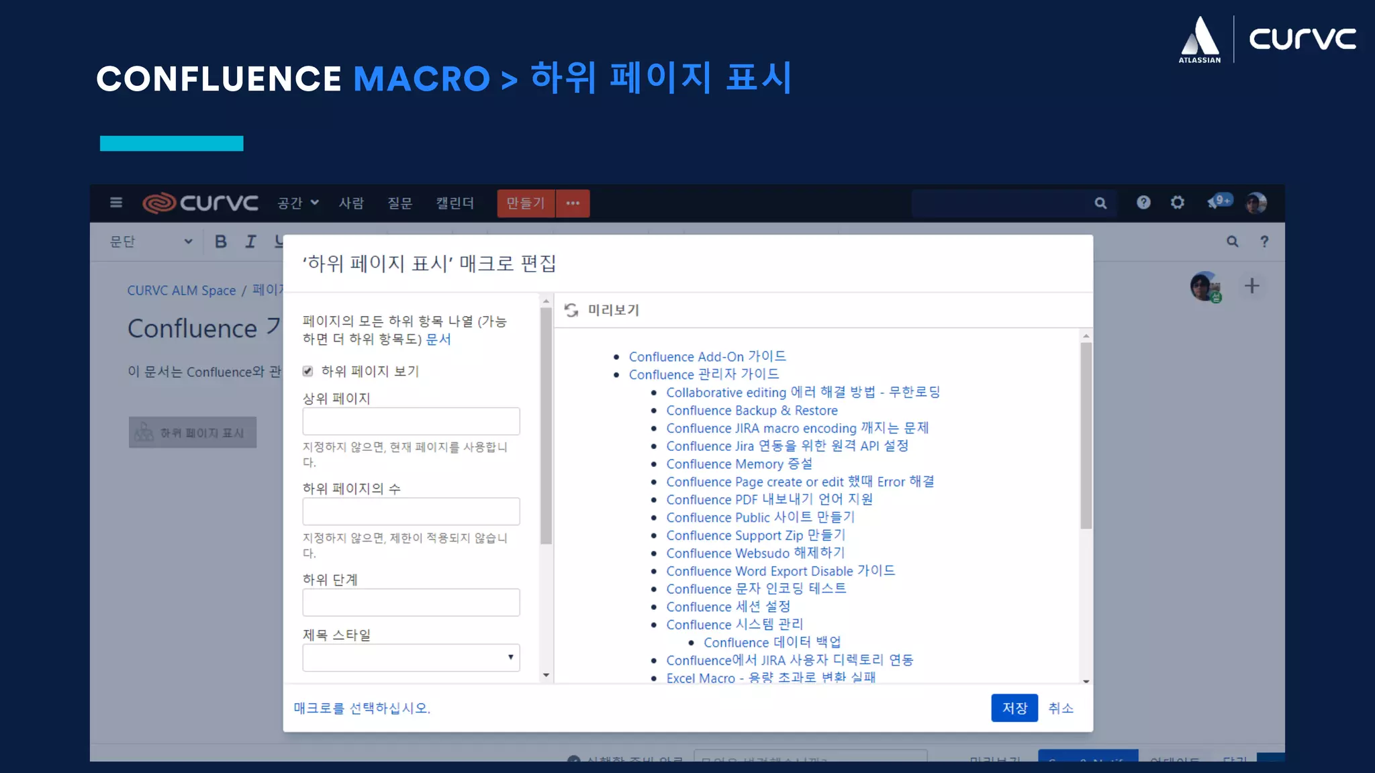Click preview pane scroll-down arrow
Viewport: 1375px width, 773px height.
click(1086, 680)
